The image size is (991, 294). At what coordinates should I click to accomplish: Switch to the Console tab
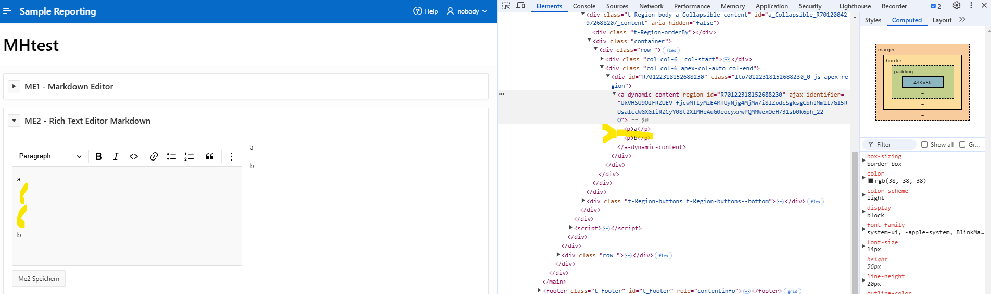[x=584, y=6]
